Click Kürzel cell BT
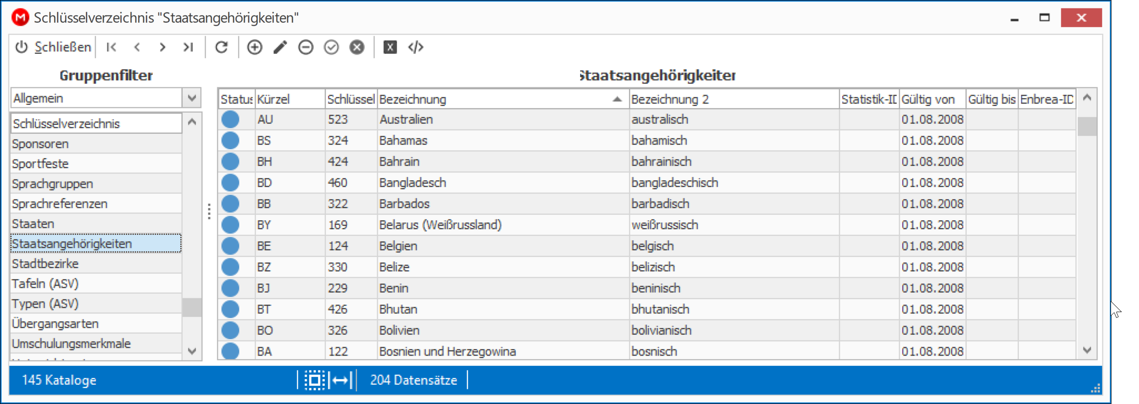The width and height of the screenshot is (1139, 404). click(290, 309)
